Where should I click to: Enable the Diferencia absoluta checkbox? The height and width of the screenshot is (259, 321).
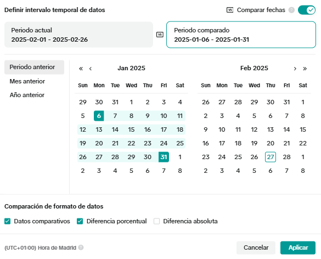coord(156,221)
